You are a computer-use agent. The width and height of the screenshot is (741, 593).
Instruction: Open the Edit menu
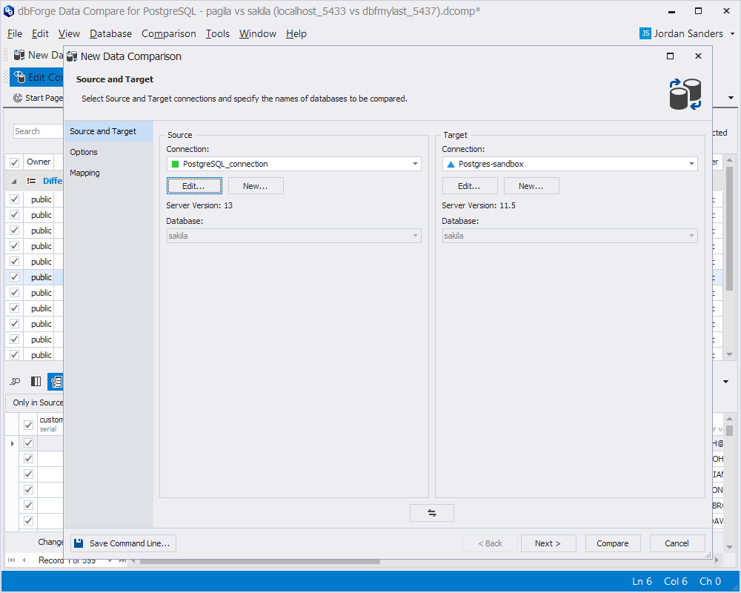point(40,33)
